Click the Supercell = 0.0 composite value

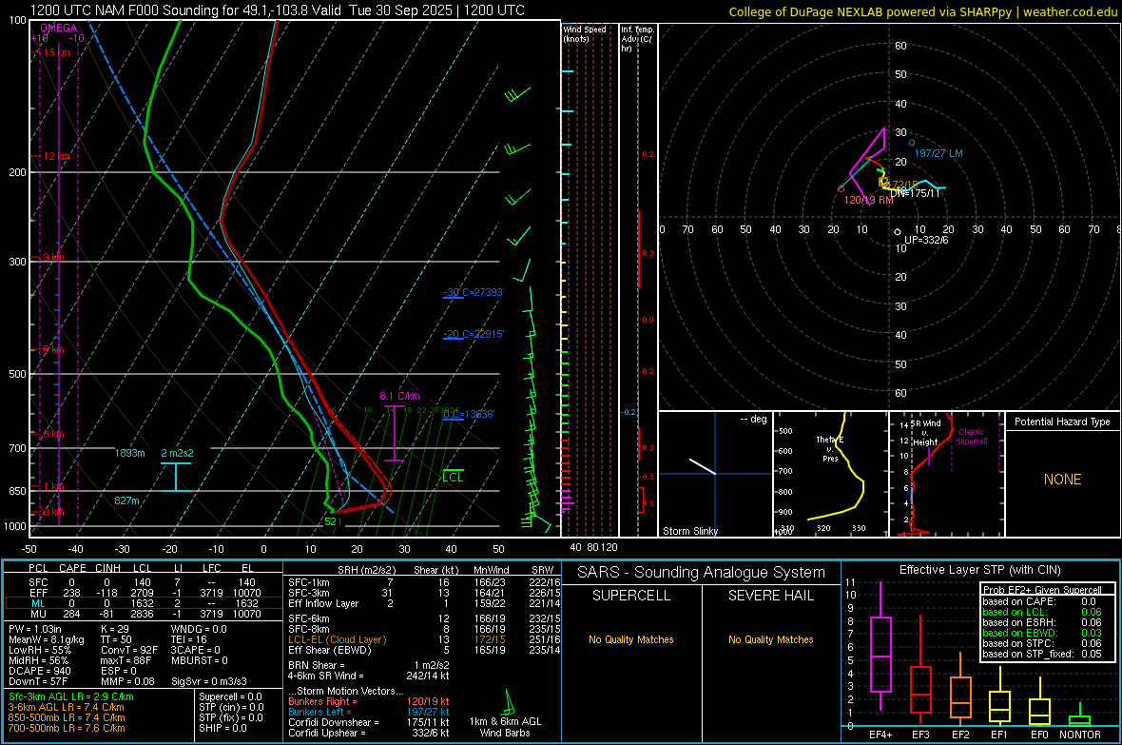click(230, 696)
